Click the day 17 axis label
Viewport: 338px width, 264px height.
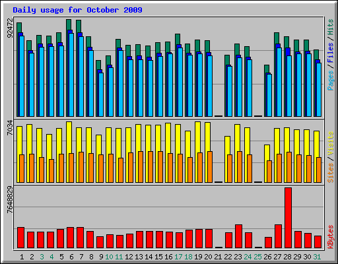(x=178, y=257)
